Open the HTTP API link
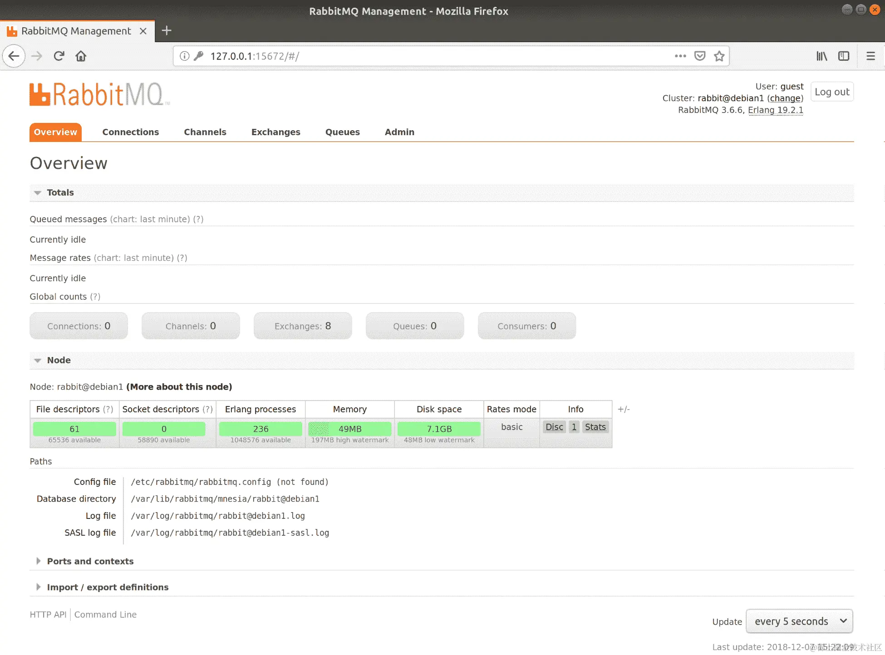Image resolution: width=885 pixels, height=655 pixels. tap(48, 615)
